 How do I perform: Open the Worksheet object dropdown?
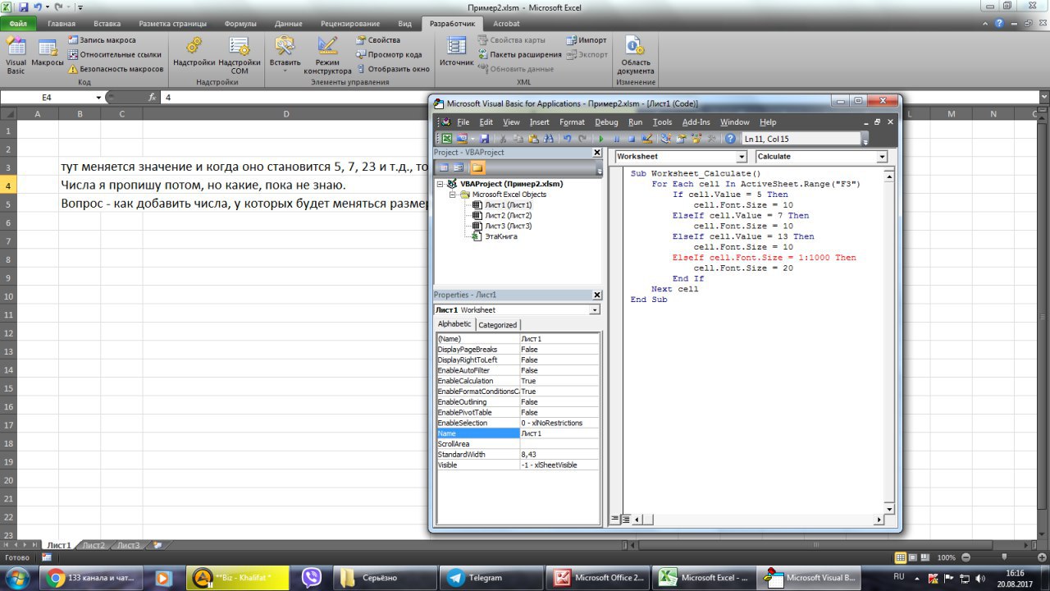point(742,157)
